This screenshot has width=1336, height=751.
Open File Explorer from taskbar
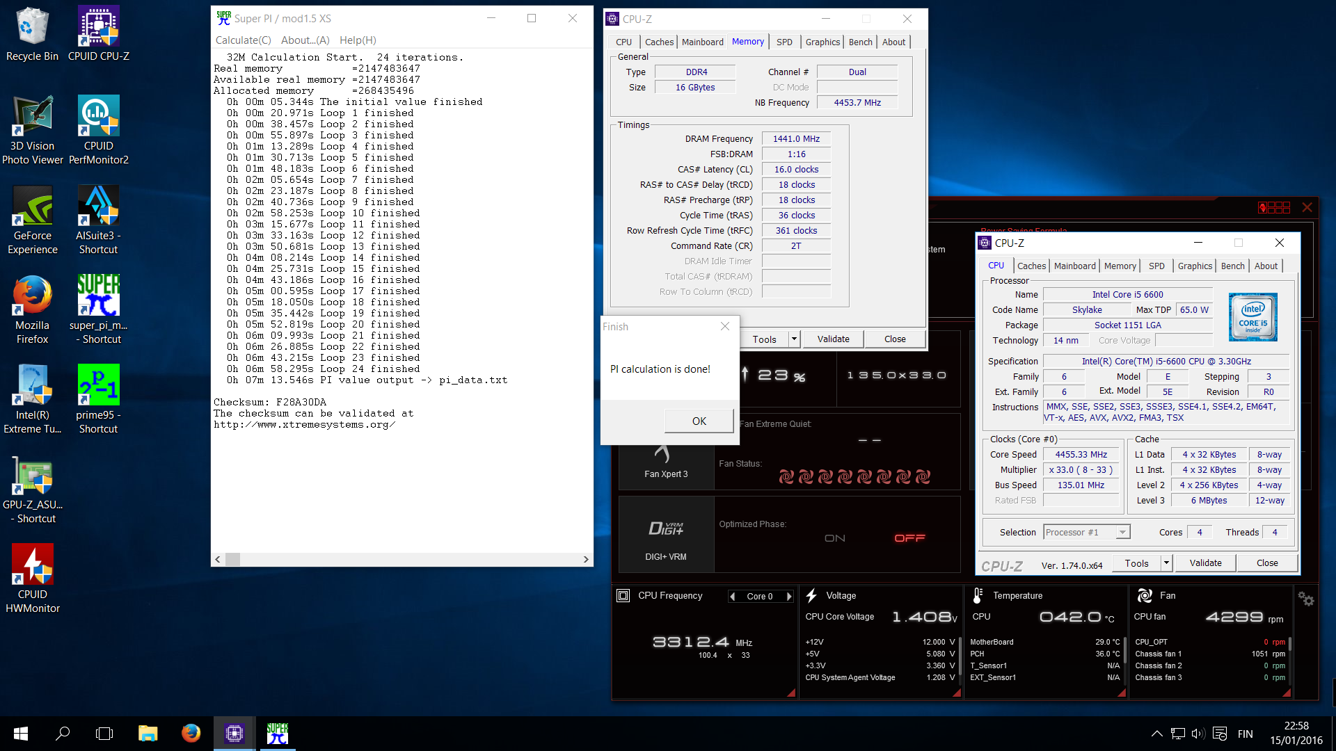point(148,734)
